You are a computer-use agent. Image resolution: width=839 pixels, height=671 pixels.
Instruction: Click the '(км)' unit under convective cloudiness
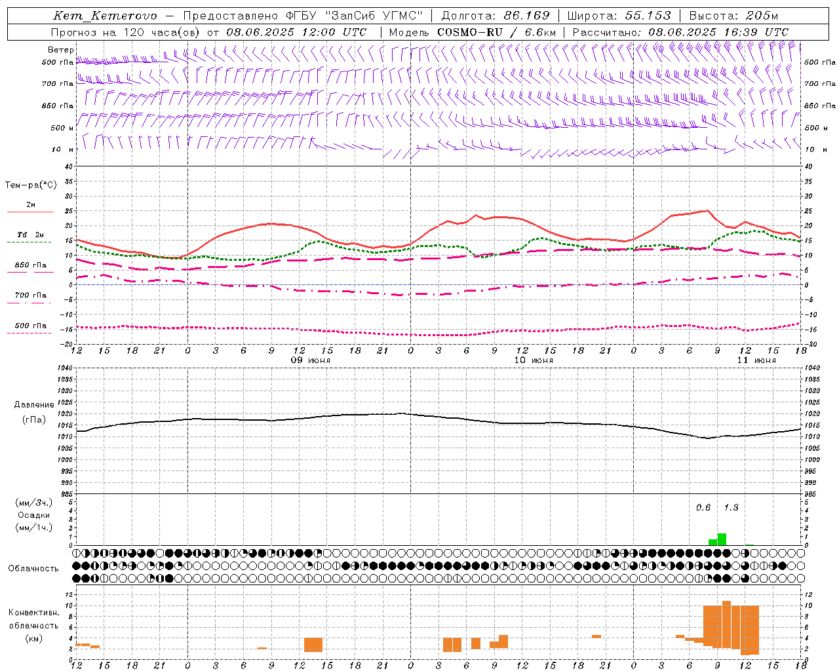tap(34, 638)
